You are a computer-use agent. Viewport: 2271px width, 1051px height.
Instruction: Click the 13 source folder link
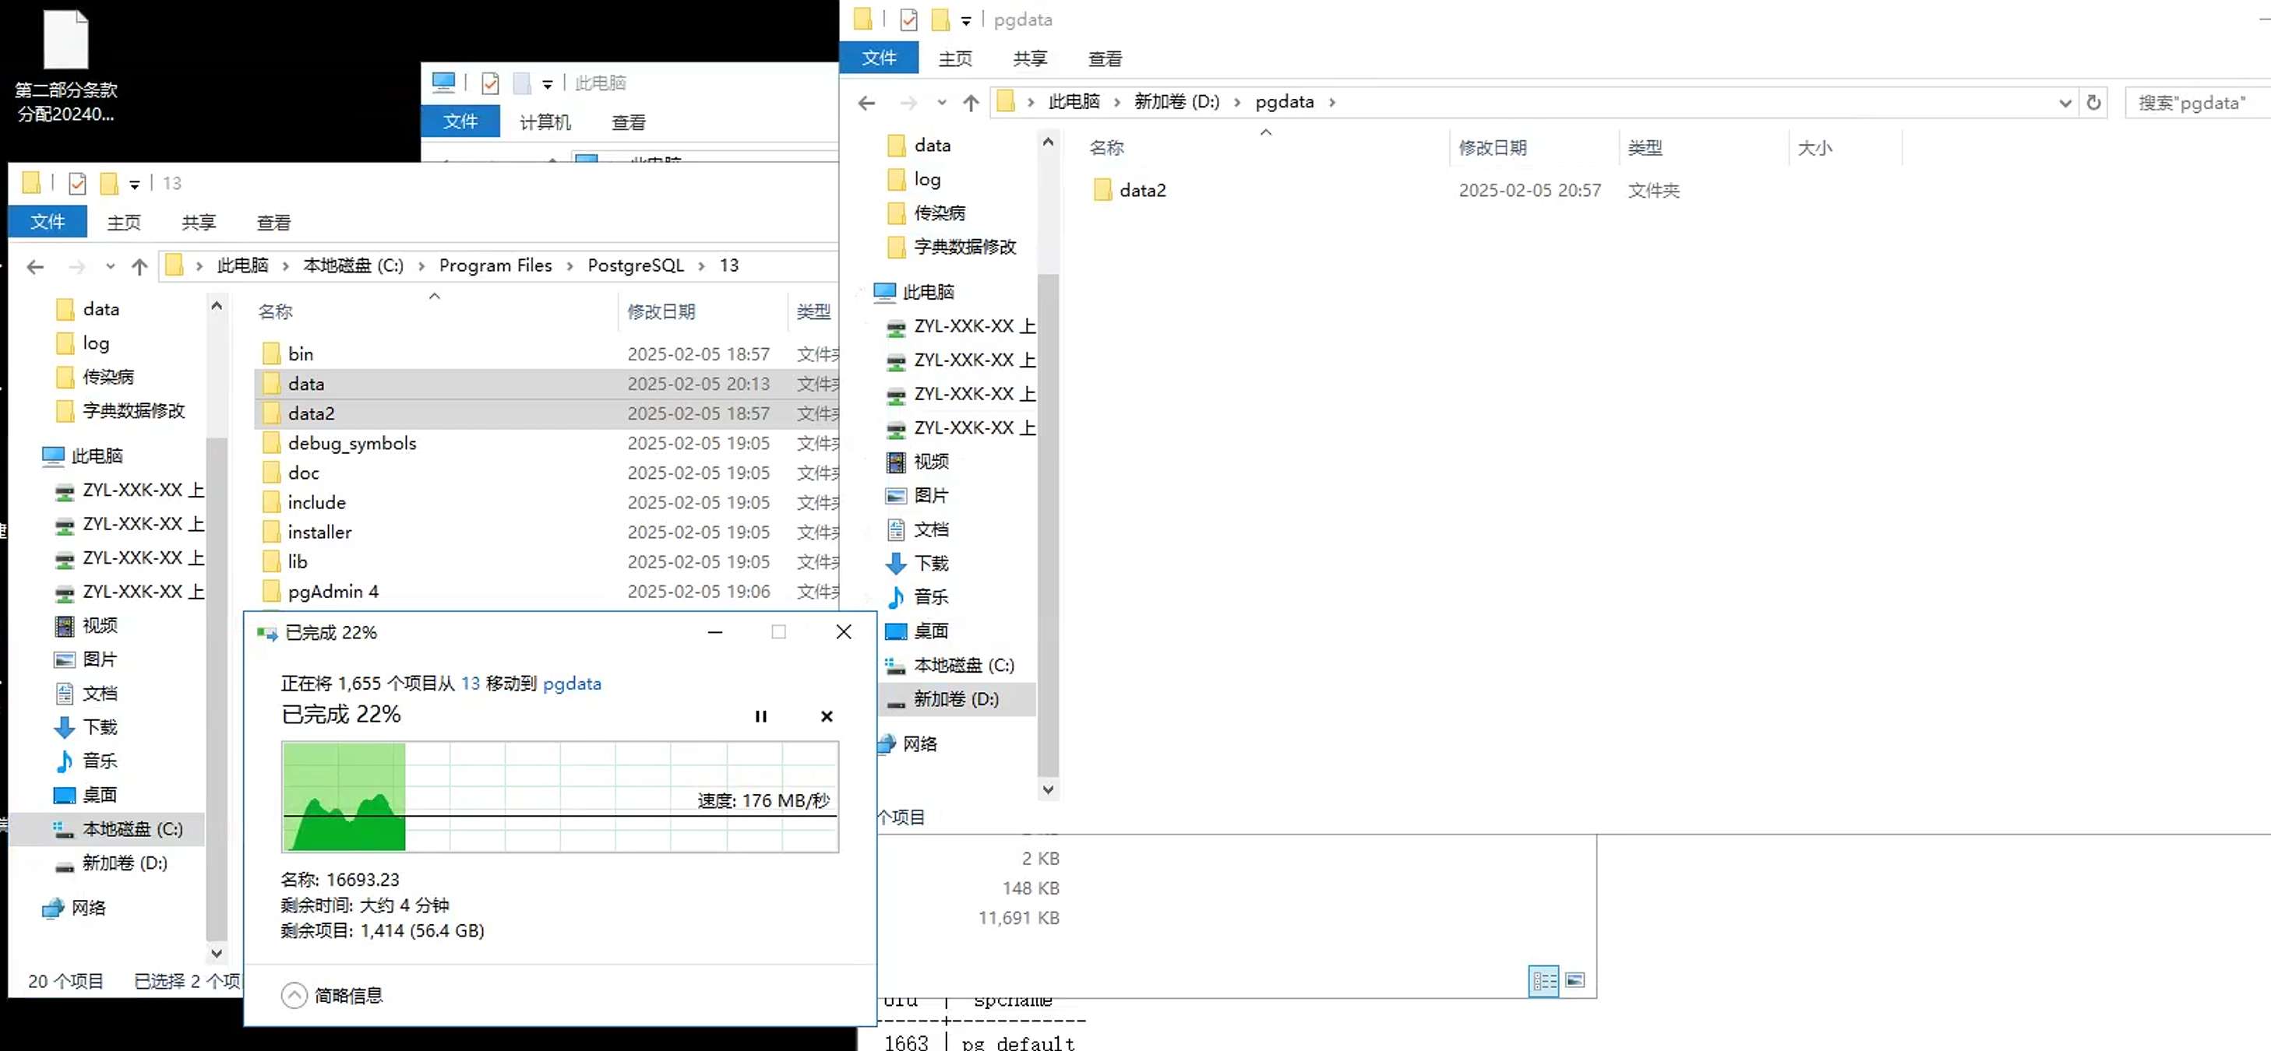pos(470,684)
